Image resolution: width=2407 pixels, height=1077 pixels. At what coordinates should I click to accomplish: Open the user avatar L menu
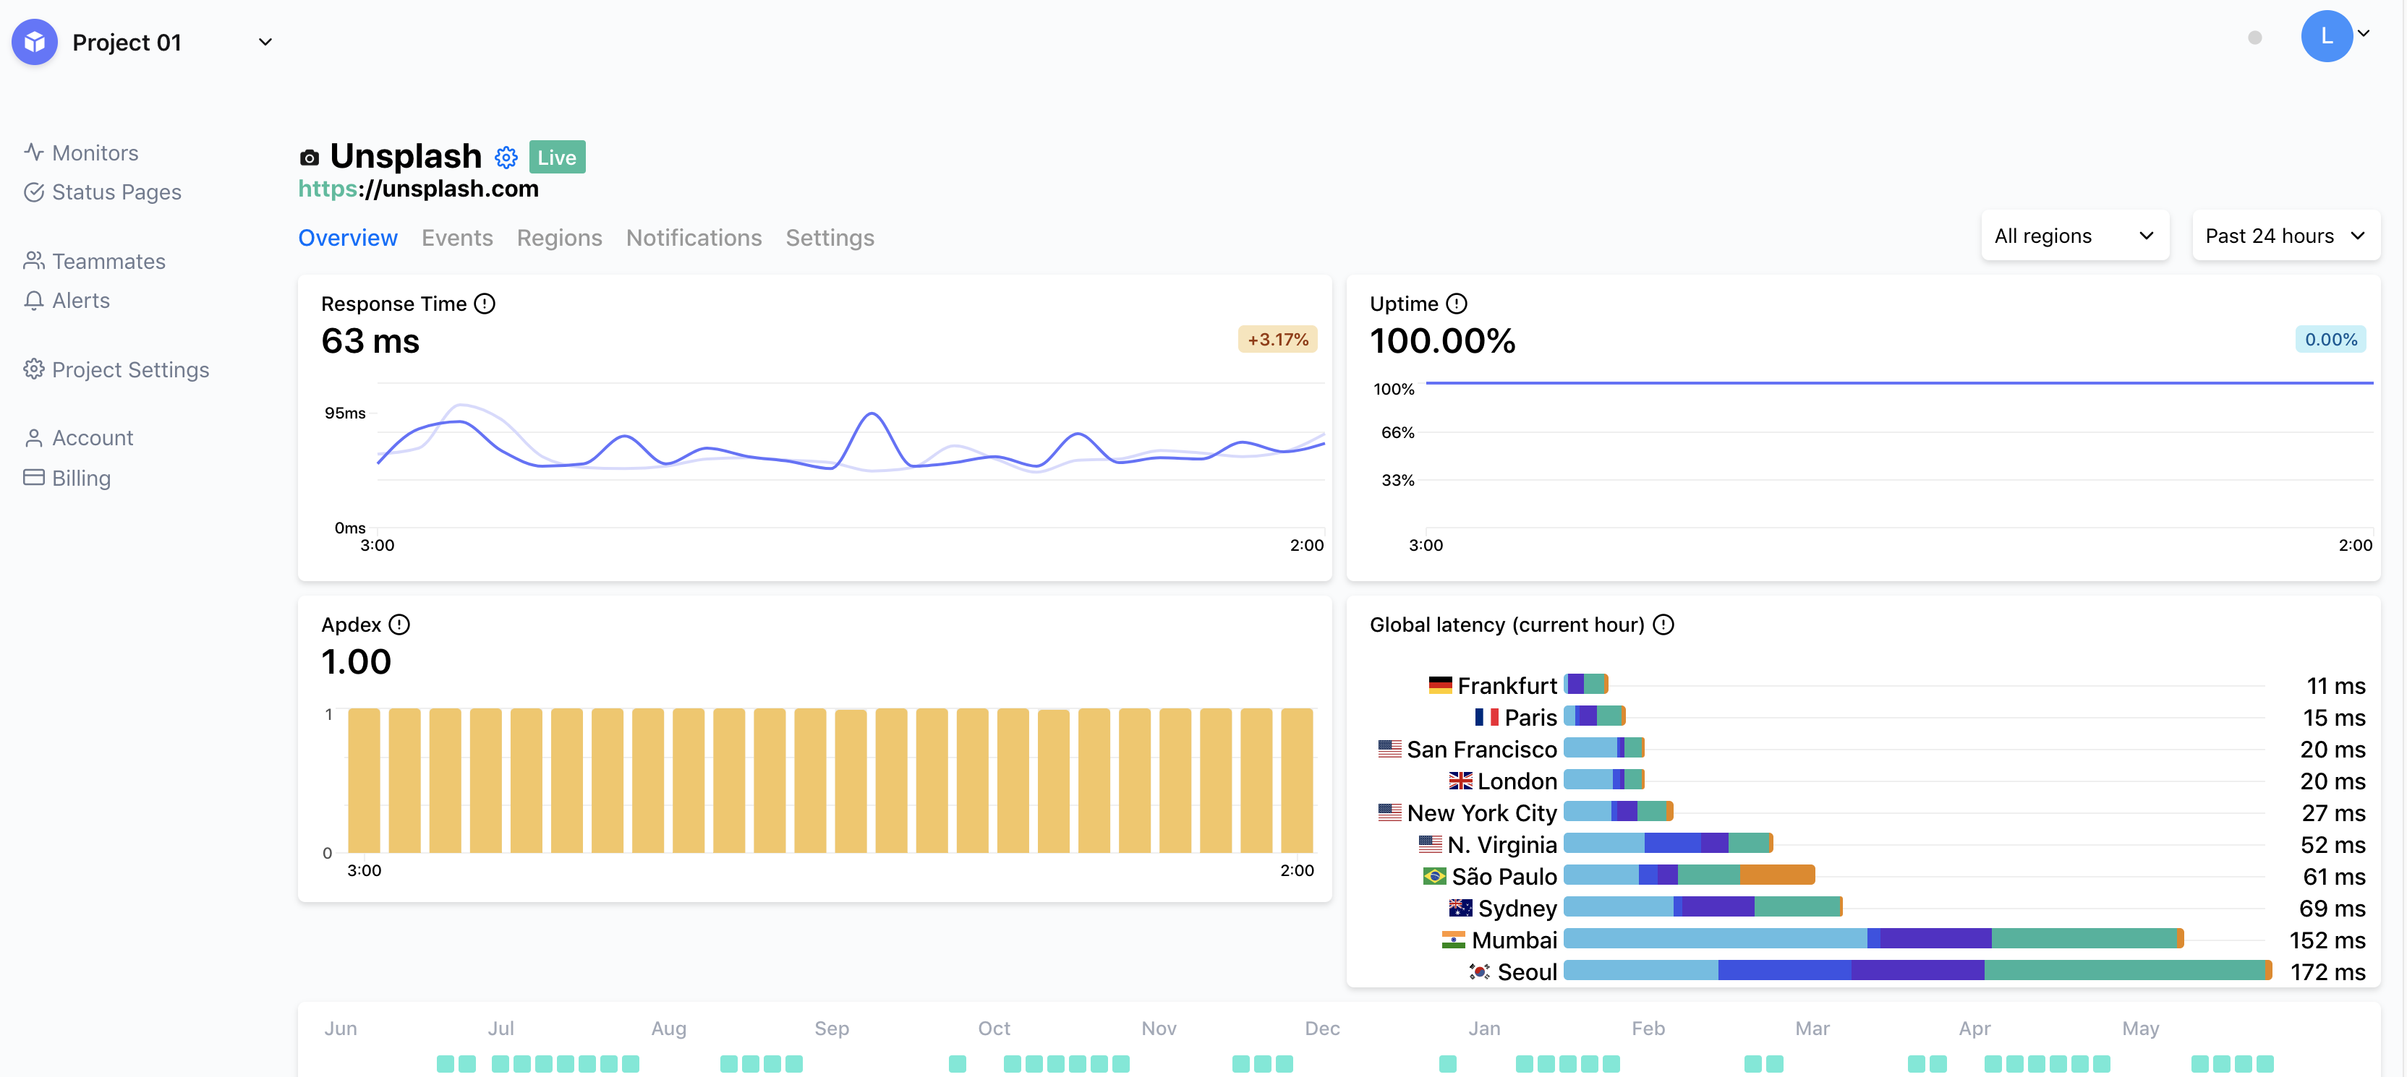[2327, 36]
